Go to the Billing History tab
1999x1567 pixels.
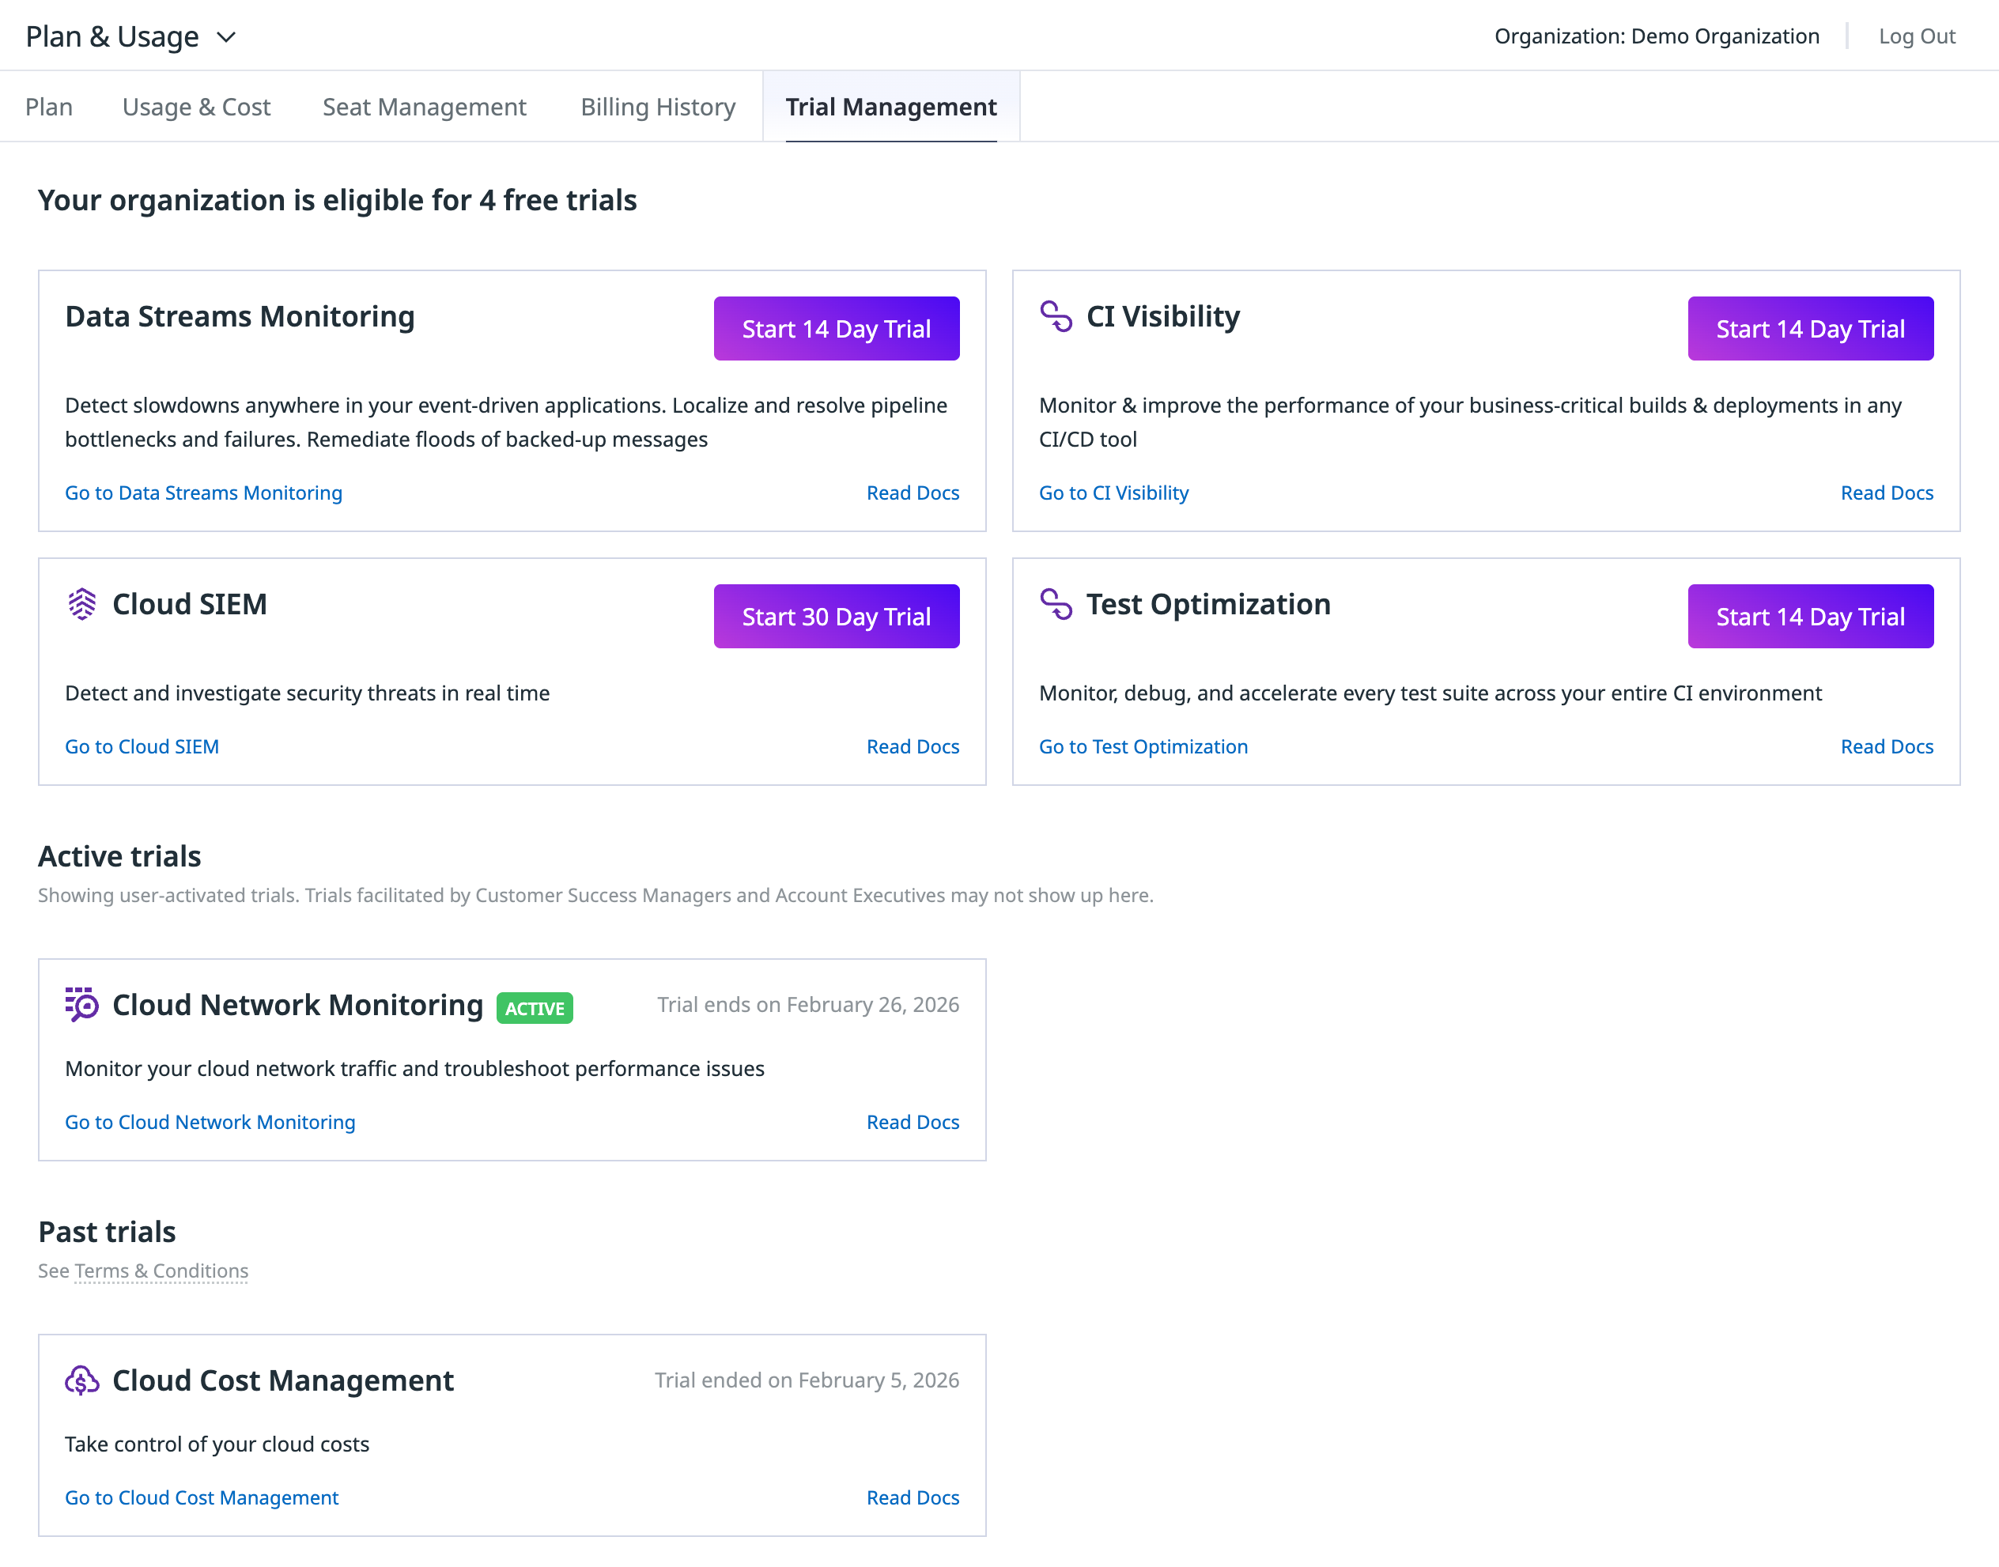pos(658,108)
